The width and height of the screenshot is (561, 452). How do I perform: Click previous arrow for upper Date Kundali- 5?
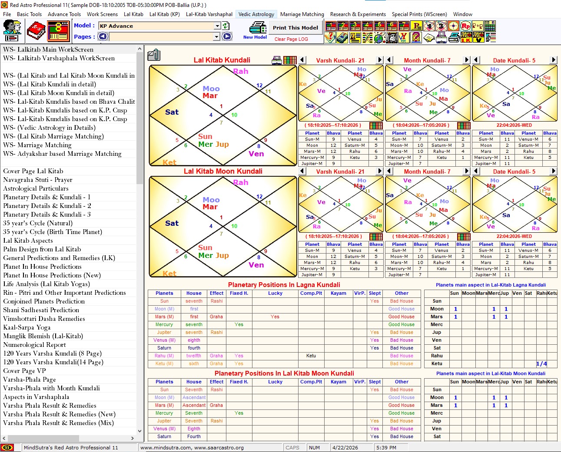point(476,60)
